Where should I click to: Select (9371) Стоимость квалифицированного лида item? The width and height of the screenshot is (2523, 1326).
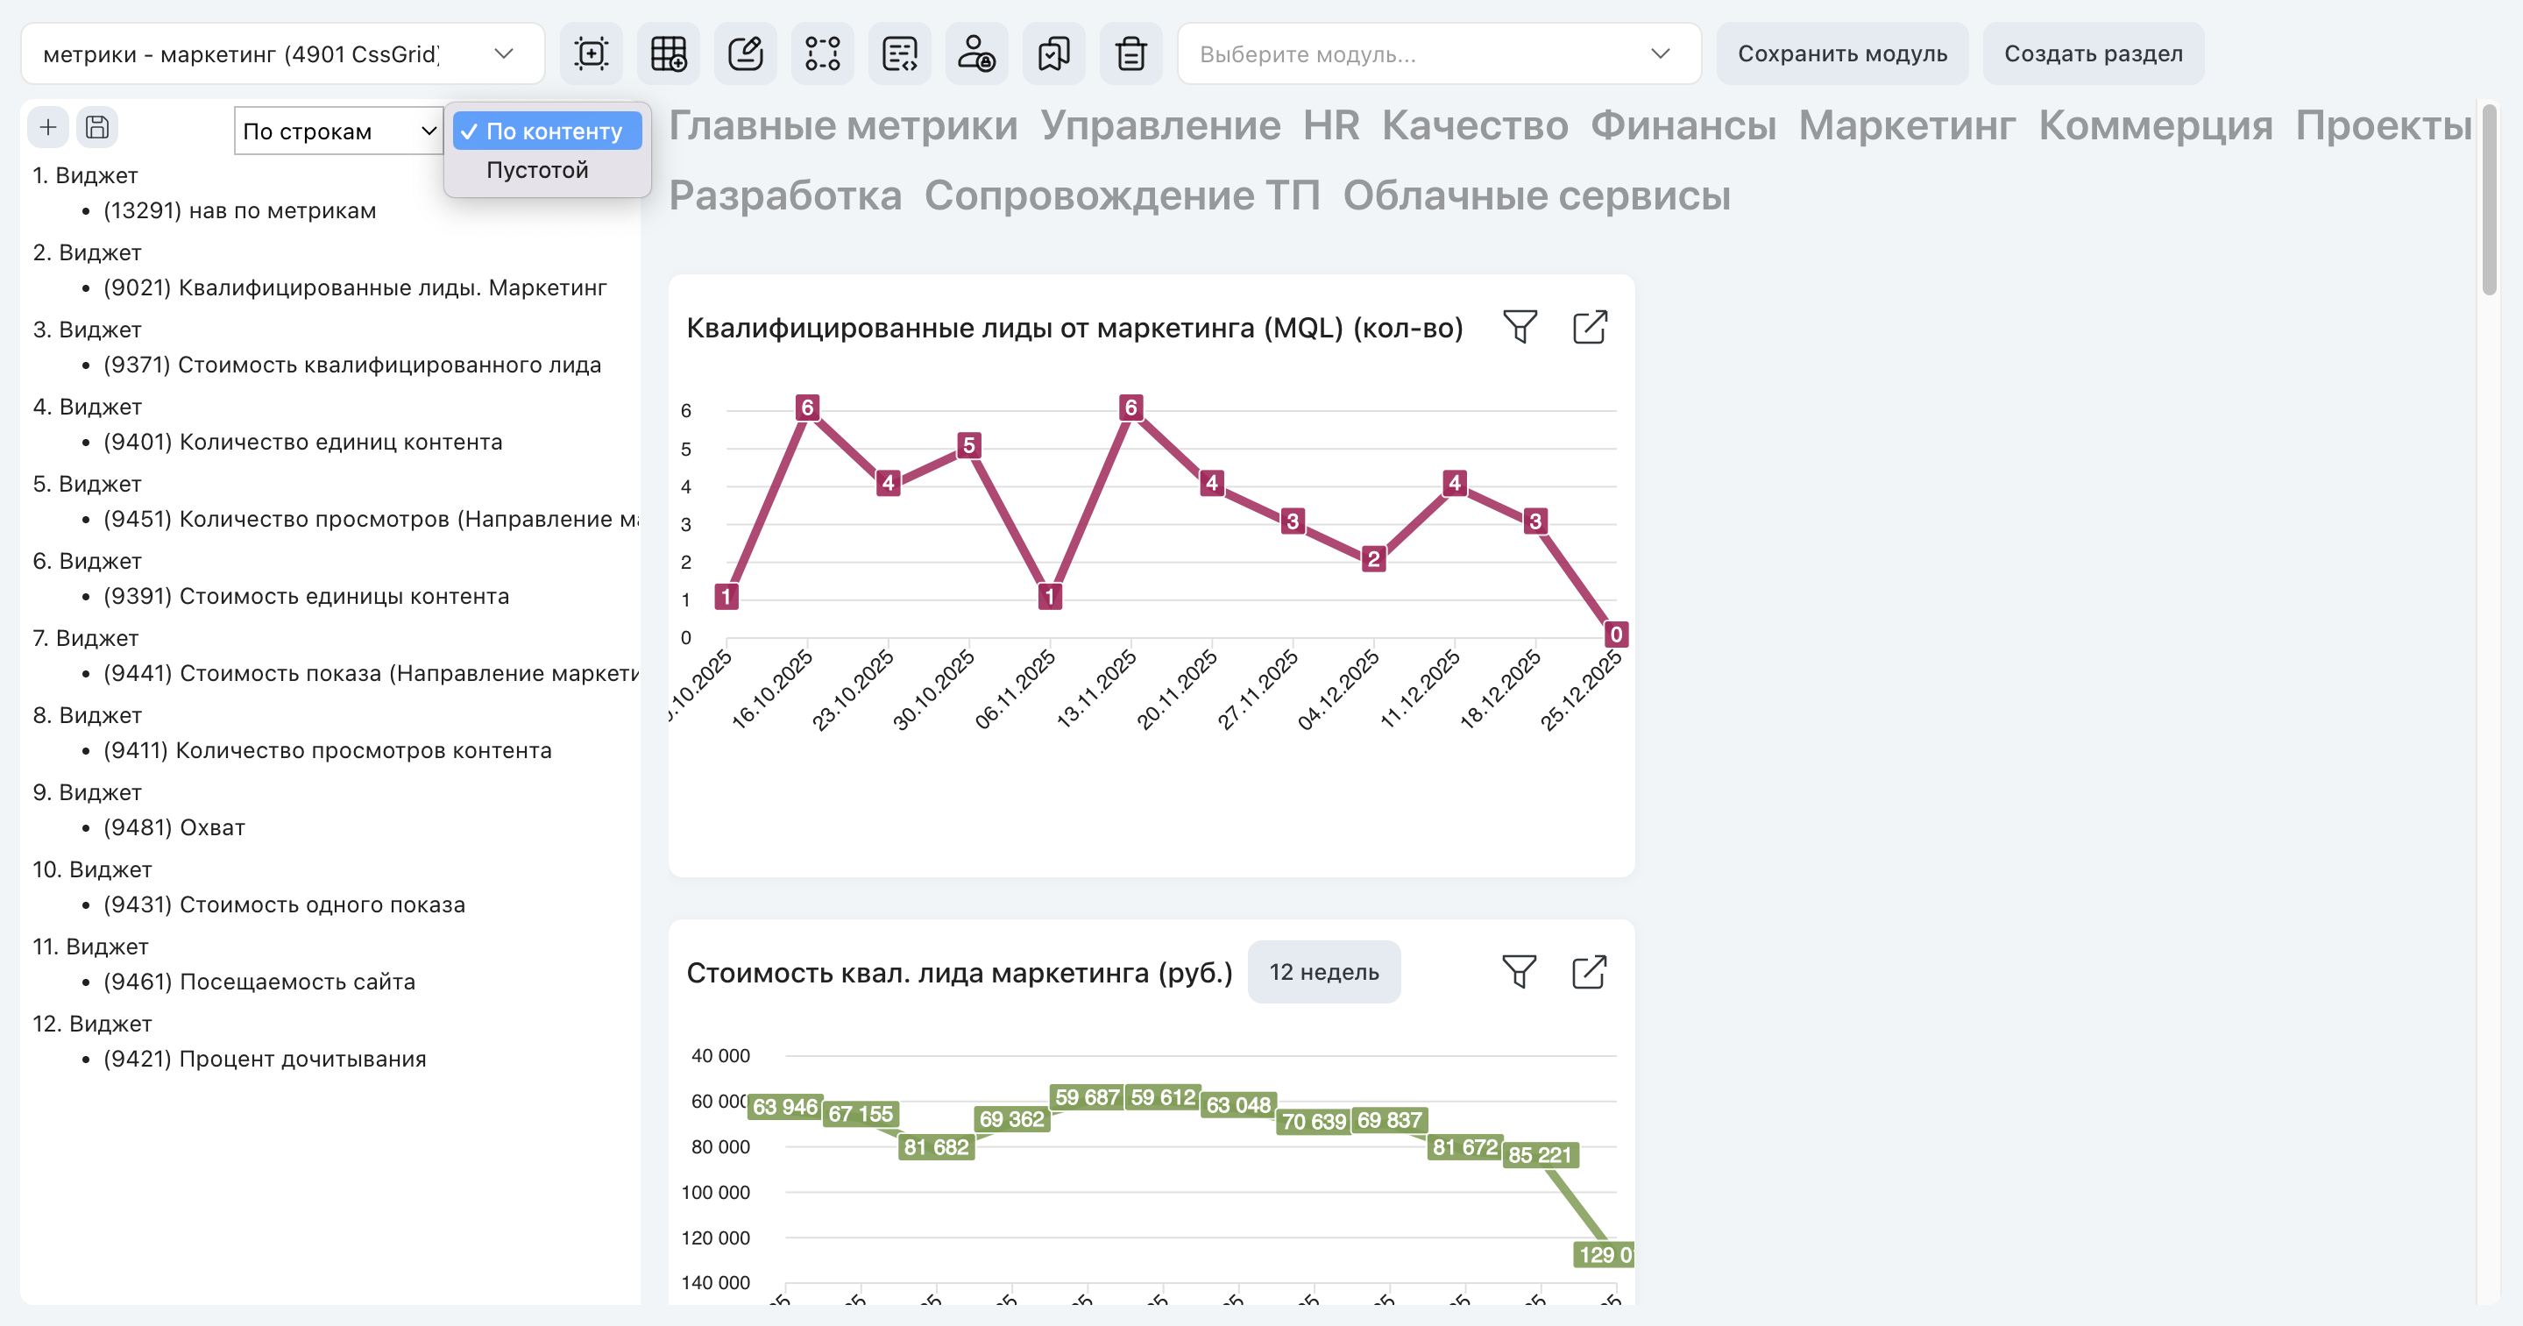[351, 365]
